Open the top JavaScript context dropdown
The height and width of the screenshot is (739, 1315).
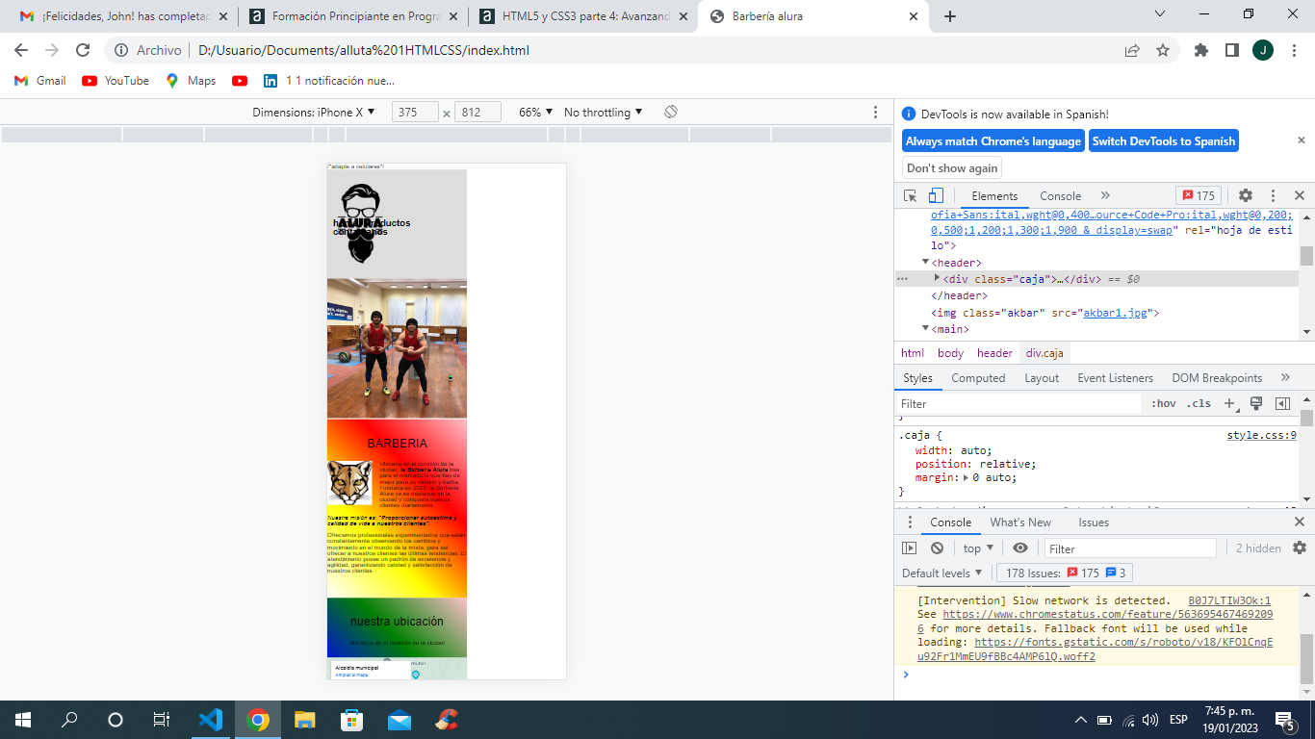(978, 548)
